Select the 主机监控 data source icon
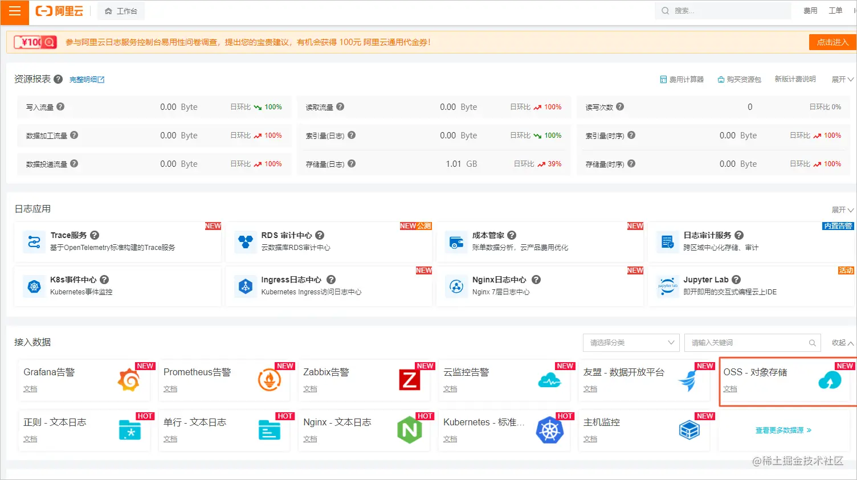This screenshot has height=480, width=857. coord(689,430)
